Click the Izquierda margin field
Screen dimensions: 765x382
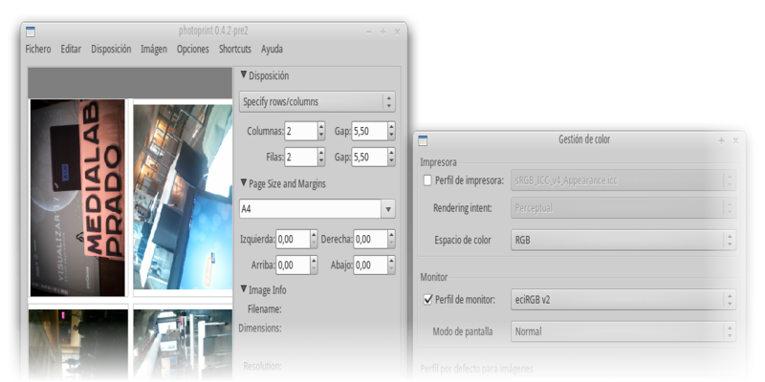pos(294,240)
